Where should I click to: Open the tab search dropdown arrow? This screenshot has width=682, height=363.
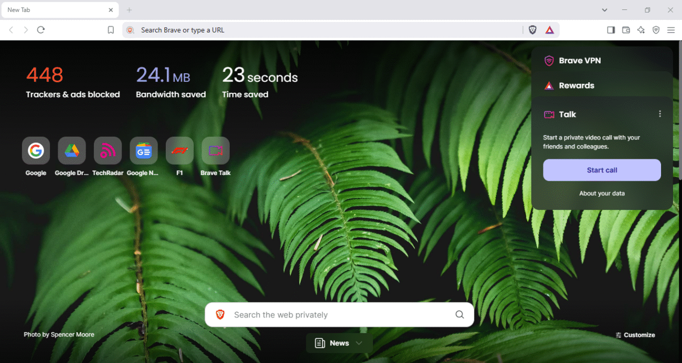click(604, 10)
